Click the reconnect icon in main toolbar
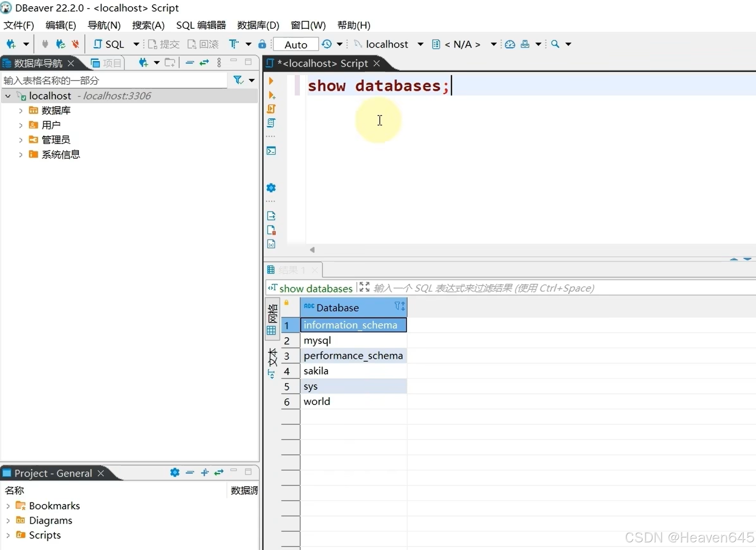The height and width of the screenshot is (550, 756). (60, 44)
